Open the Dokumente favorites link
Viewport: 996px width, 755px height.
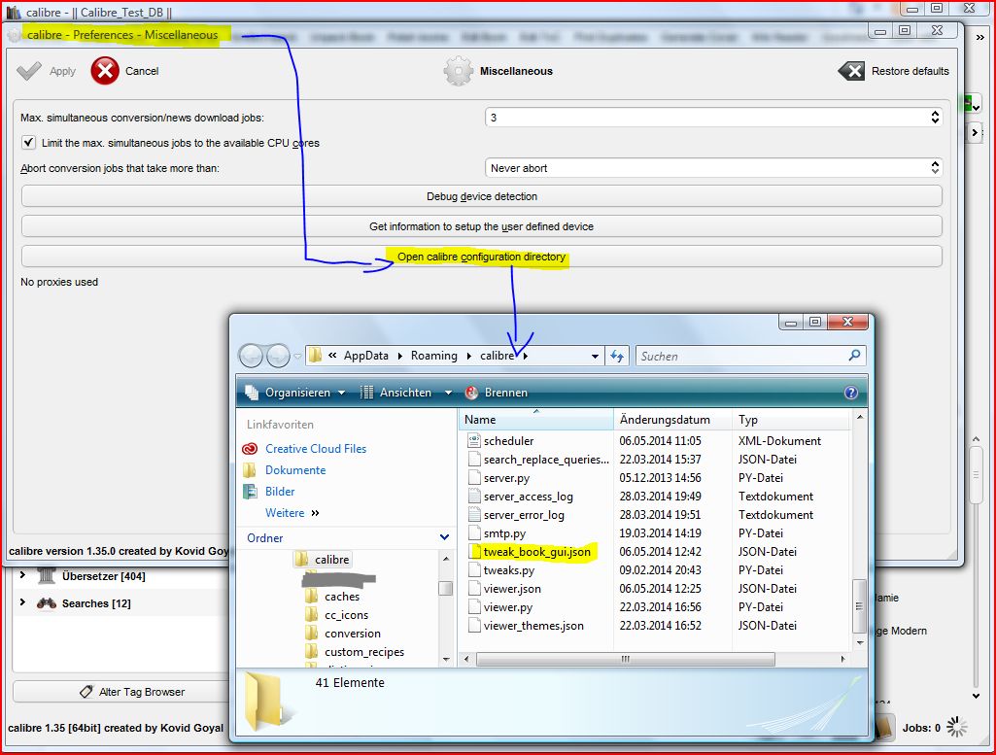click(x=295, y=470)
